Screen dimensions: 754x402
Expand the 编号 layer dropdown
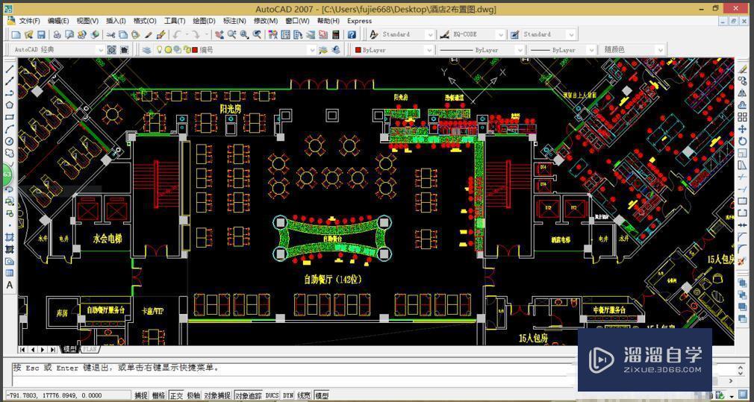312,49
